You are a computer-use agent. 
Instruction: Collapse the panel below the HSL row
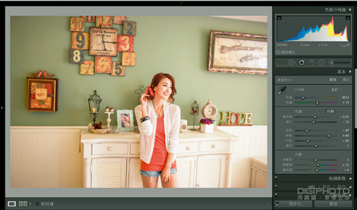(350, 195)
